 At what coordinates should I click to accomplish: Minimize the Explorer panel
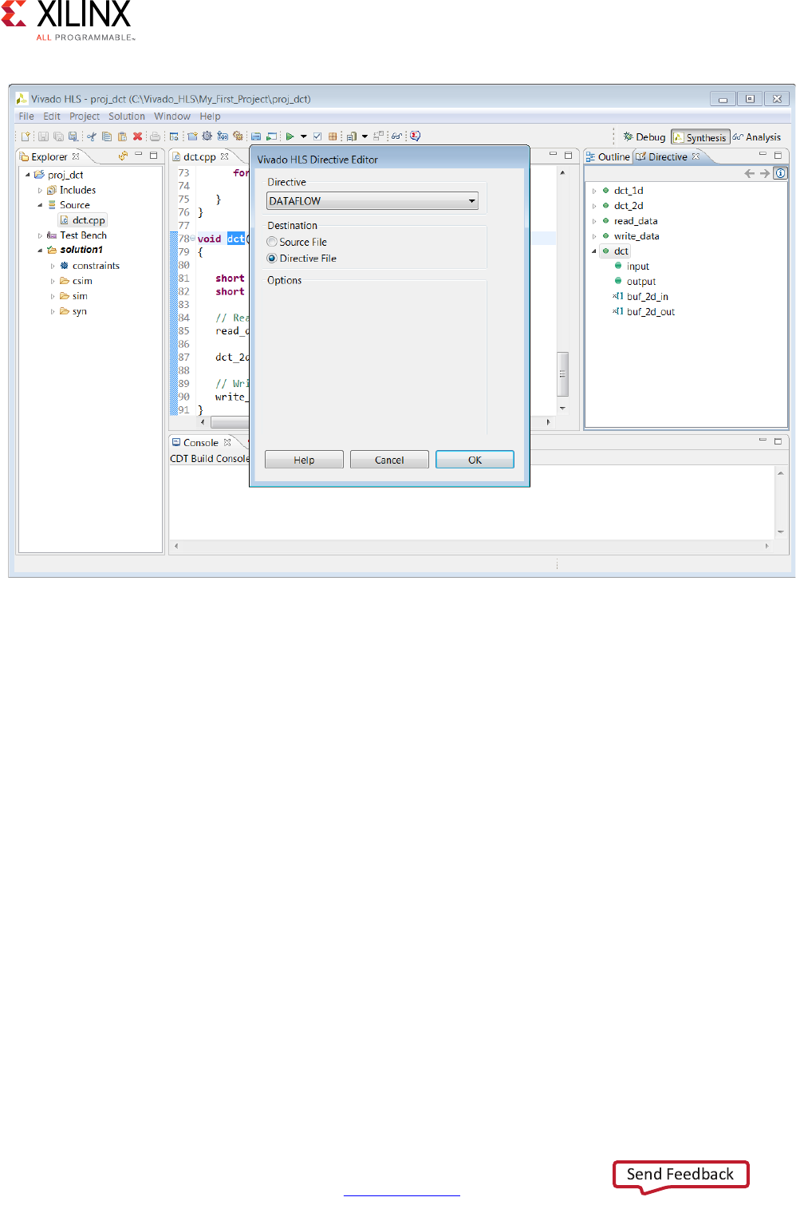138,155
